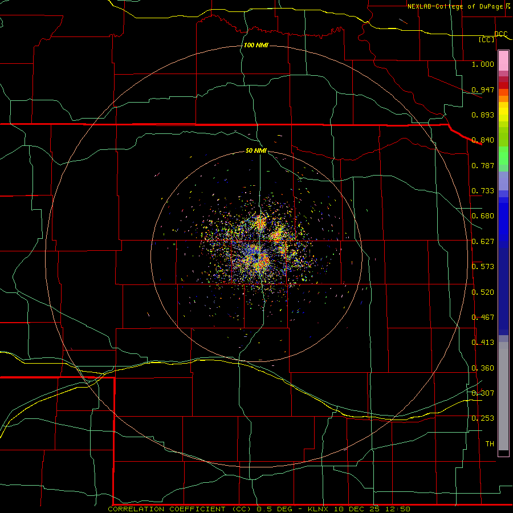The image size is (513, 513).
Task: Click the 1.000 legend value
Action: (483, 64)
